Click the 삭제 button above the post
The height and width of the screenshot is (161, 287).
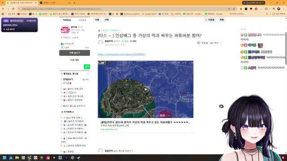pyautogui.click(x=107, y=20)
